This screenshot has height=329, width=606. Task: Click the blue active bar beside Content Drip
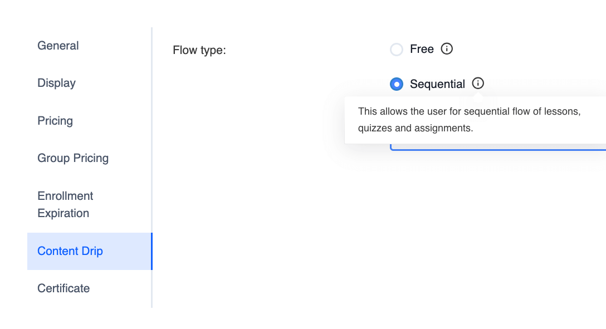coord(151,251)
